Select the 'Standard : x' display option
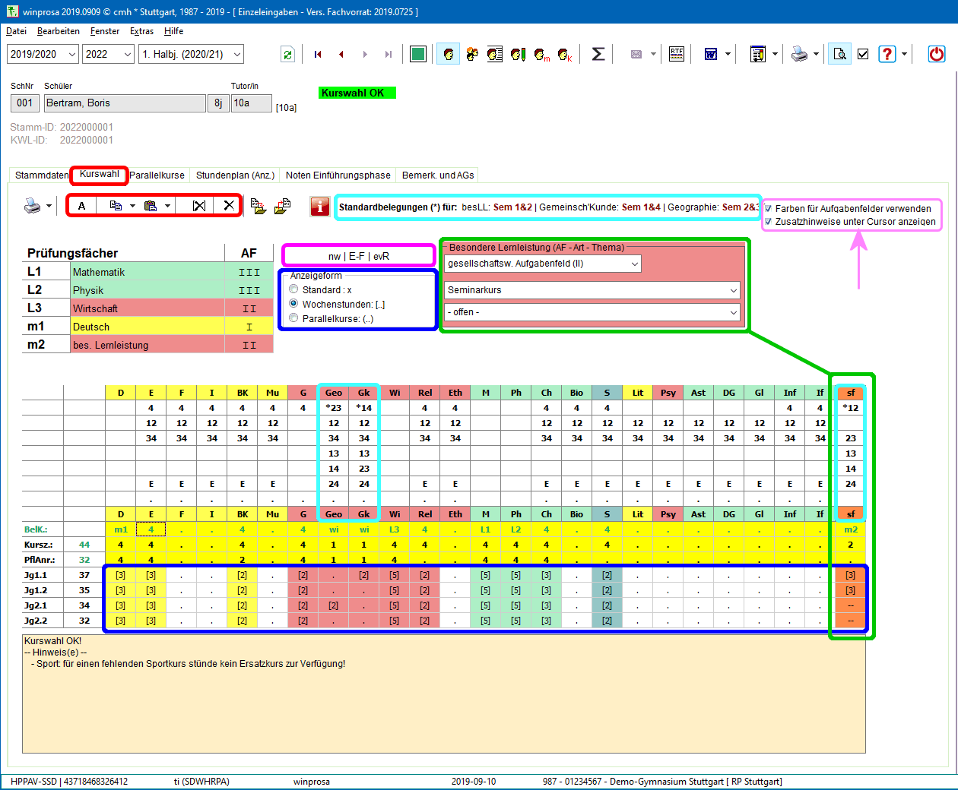 click(294, 289)
